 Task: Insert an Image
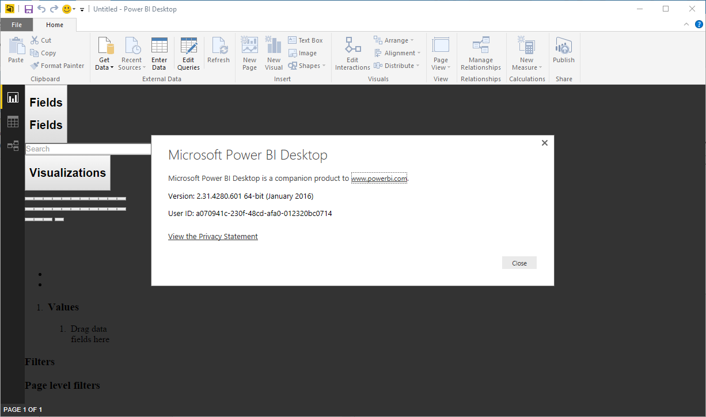[303, 53]
